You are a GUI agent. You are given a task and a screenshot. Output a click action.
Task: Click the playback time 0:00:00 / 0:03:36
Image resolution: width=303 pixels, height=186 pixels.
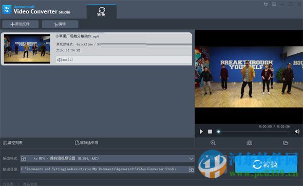pyautogui.click(x=274, y=127)
